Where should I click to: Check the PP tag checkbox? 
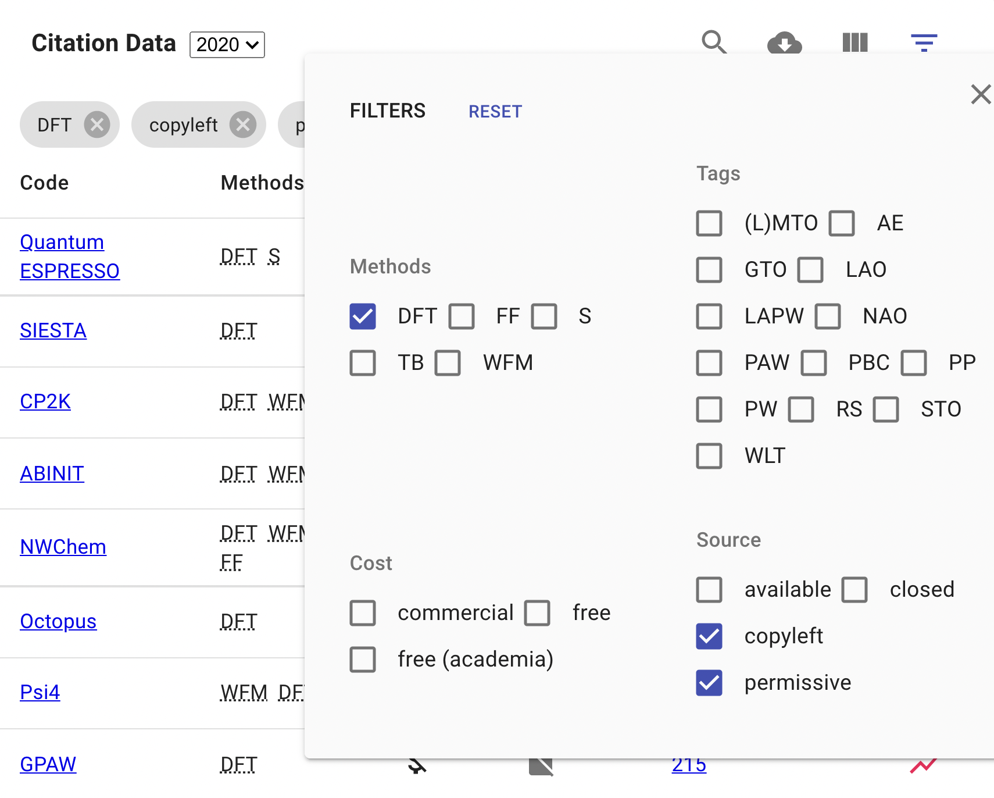(914, 363)
